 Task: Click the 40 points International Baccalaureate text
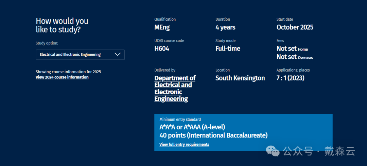click(x=213, y=135)
